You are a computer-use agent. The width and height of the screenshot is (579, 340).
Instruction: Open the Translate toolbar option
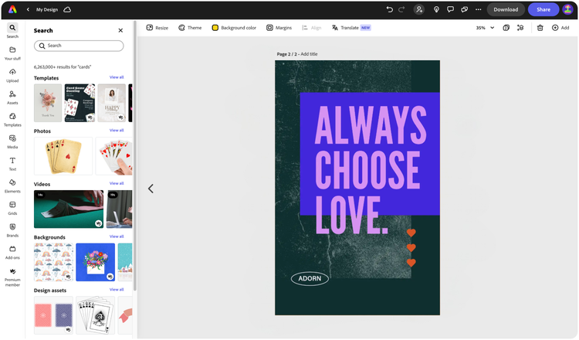pos(351,28)
